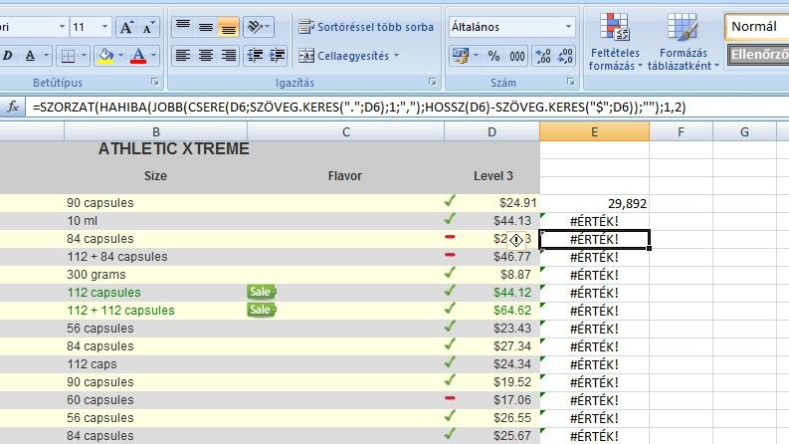Screen dimensions: 789x444
Task: Select the Normál cell style
Action: pyautogui.click(x=757, y=27)
